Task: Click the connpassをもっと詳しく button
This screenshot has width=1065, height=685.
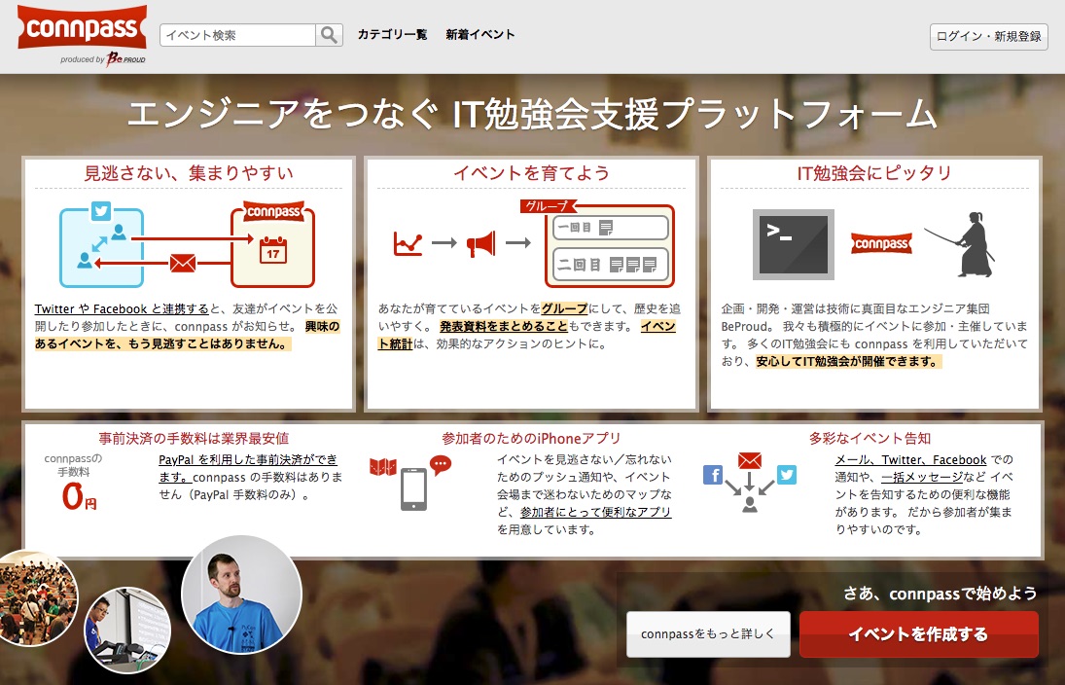Action: point(708,634)
